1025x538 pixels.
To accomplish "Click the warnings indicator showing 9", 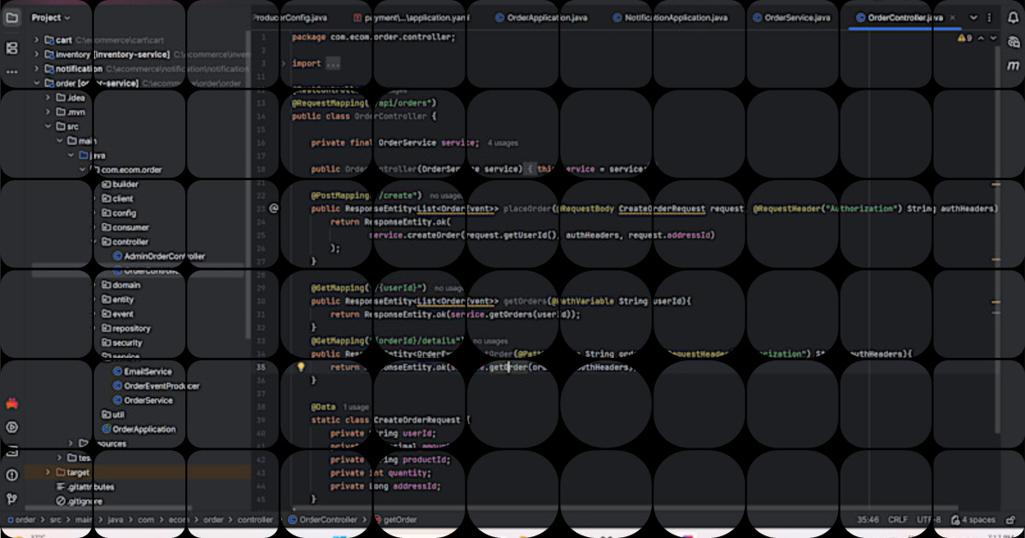I will click(964, 38).
